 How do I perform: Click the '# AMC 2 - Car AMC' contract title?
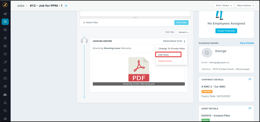click(214, 87)
